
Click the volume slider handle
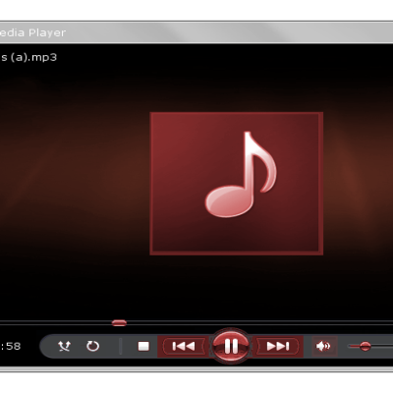tap(365, 346)
